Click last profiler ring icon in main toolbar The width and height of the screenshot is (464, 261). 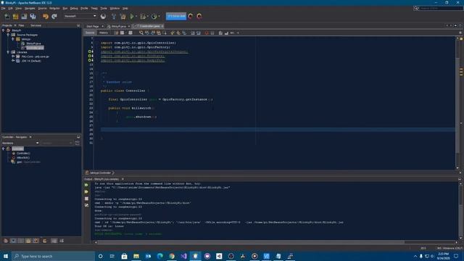pyautogui.click(x=199, y=16)
